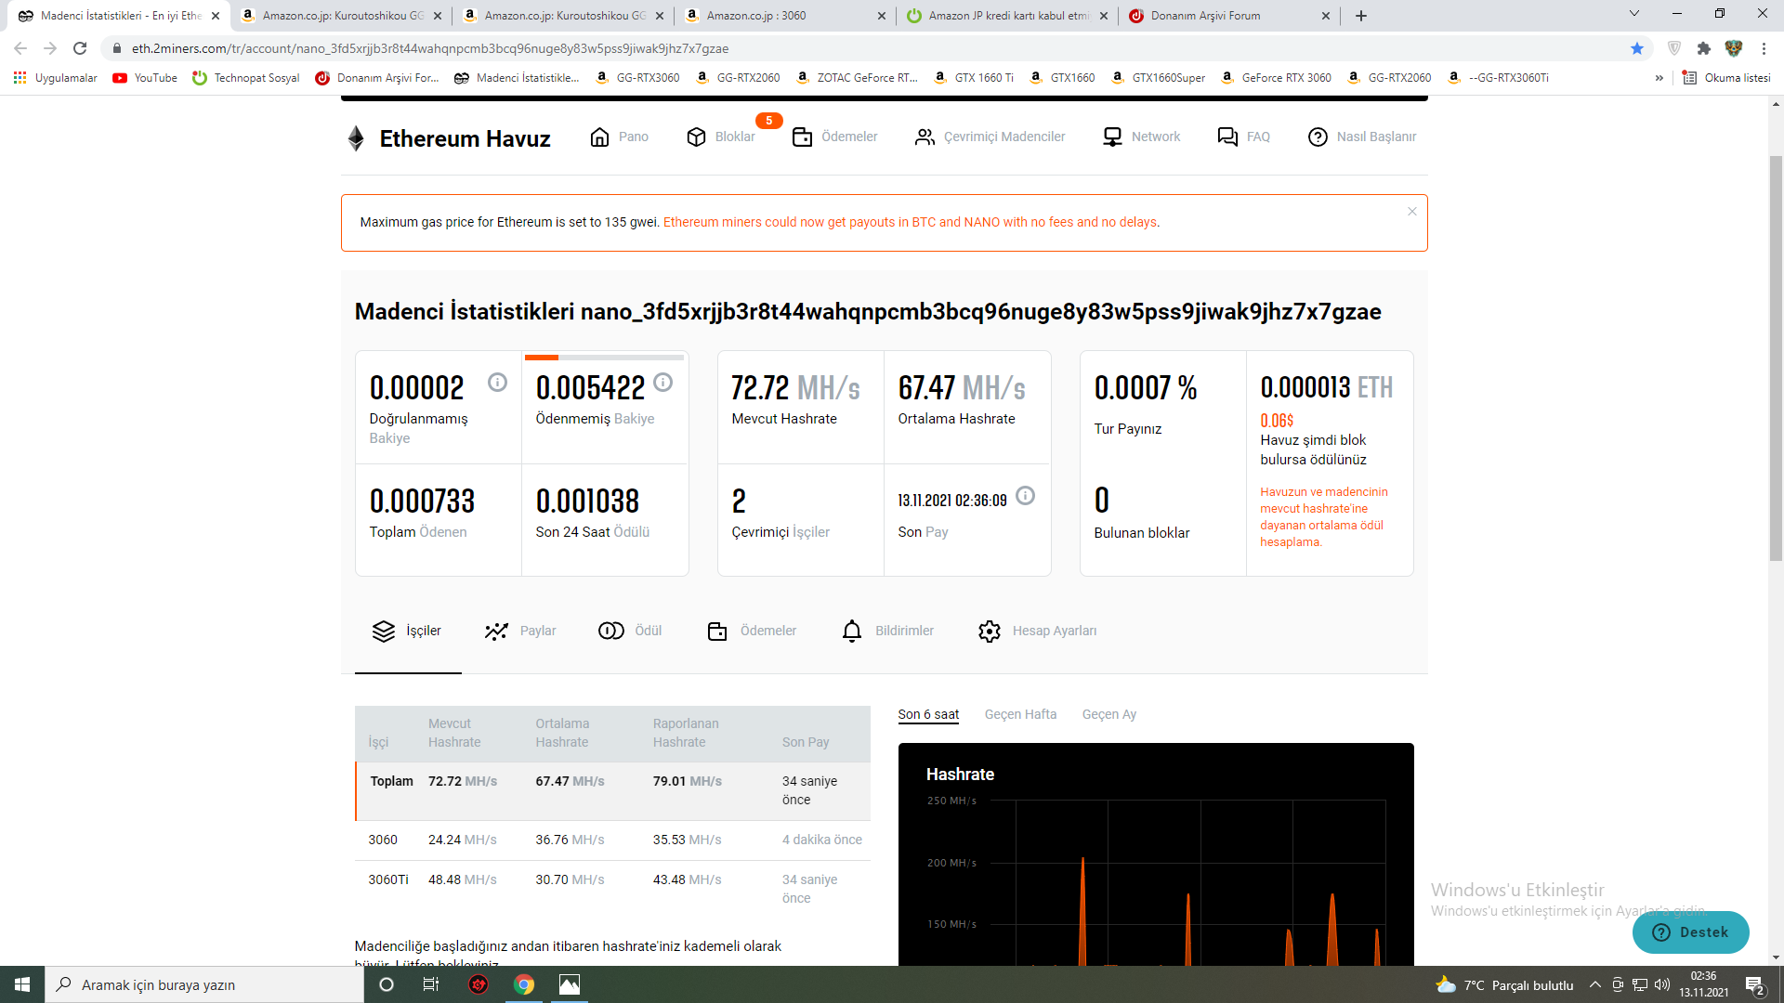Select the Geçen Ay chart range

(x=1108, y=714)
